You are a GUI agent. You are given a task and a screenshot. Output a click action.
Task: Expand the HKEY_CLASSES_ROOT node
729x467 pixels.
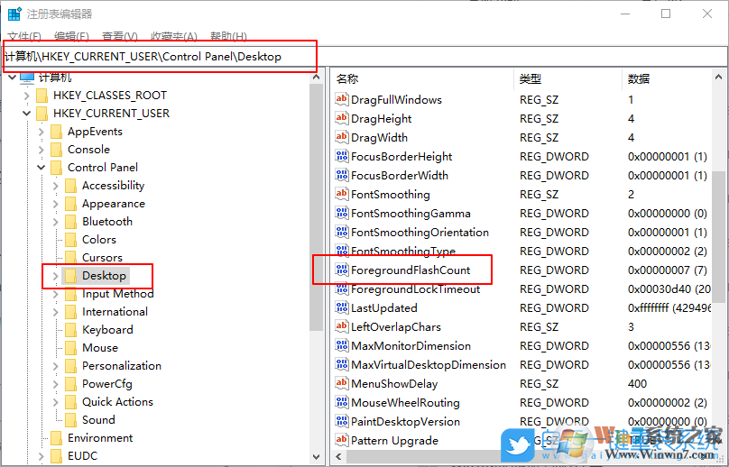point(27,96)
